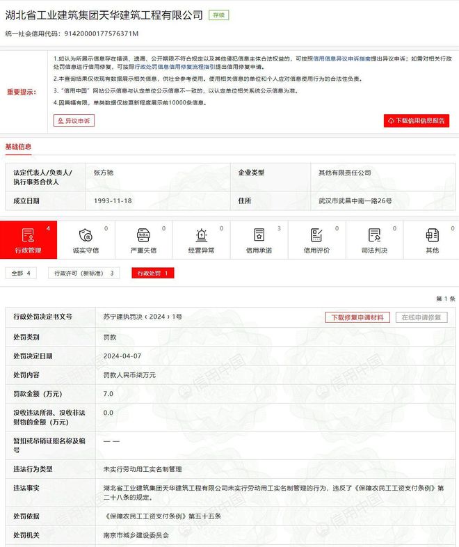Click the 在线申请修复 button

click(421, 317)
